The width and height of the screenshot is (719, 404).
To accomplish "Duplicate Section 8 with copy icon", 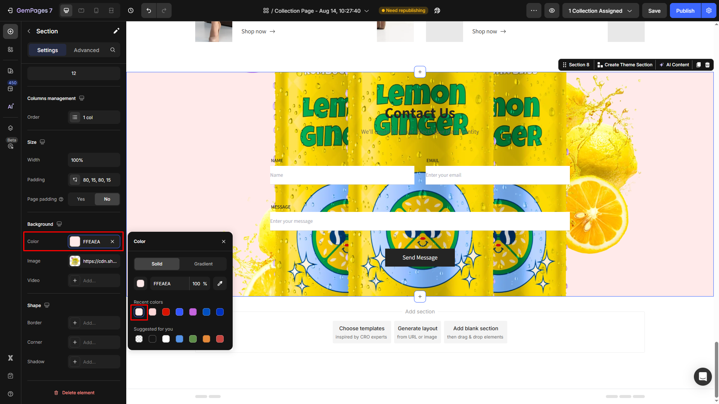I will coord(698,65).
